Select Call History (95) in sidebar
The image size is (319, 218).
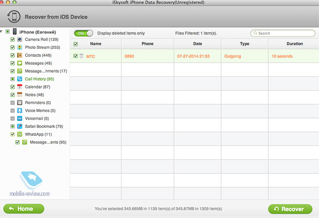click(x=39, y=79)
